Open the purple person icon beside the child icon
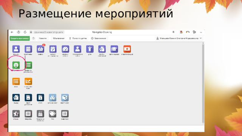Viewport: 242px width, 136px height. [x=78, y=49]
